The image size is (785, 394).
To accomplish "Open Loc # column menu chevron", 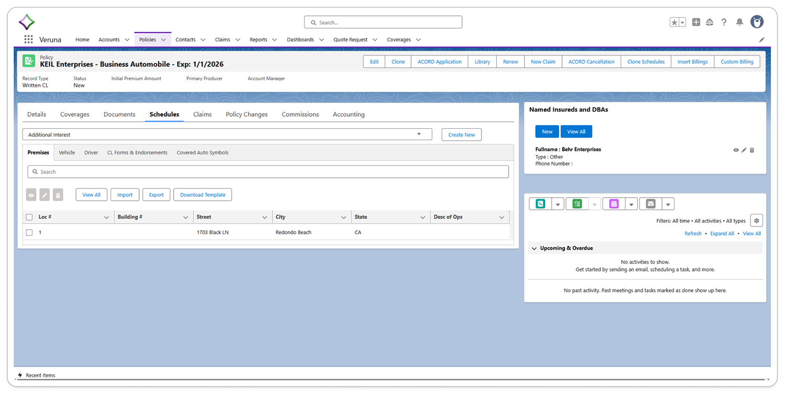I will tap(107, 217).
